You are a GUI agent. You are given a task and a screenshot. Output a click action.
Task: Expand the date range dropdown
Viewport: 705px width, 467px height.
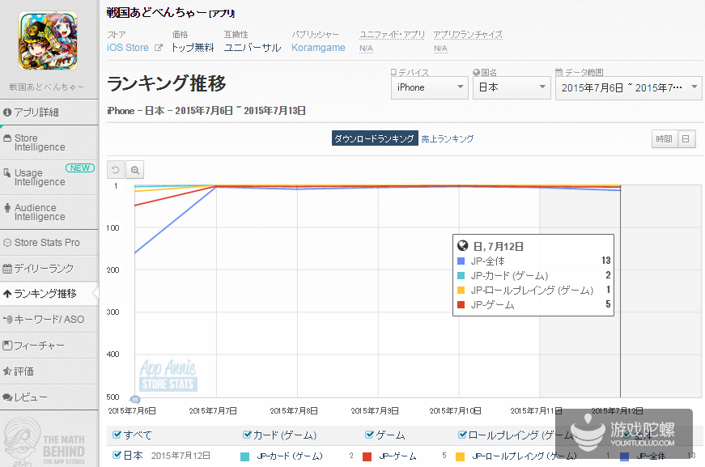click(628, 87)
